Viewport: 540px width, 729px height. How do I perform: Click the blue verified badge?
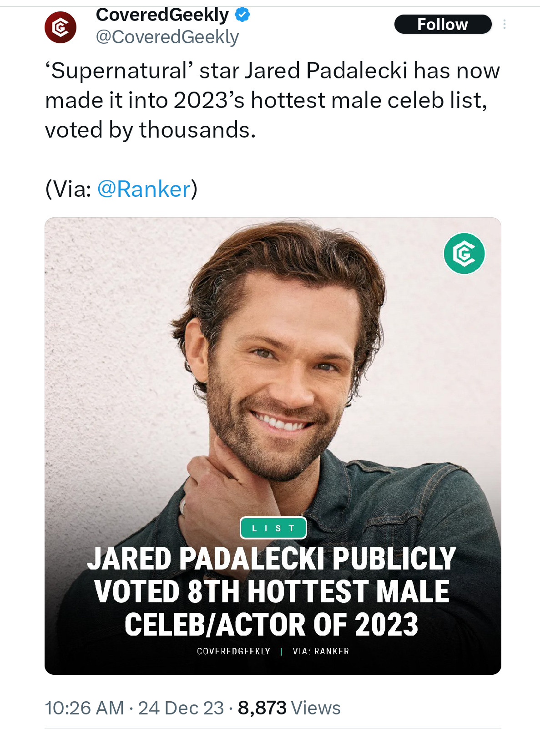(x=242, y=15)
